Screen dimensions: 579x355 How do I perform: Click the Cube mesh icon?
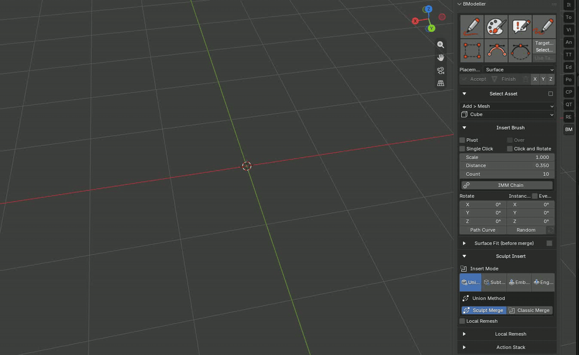pyautogui.click(x=464, y=115)
